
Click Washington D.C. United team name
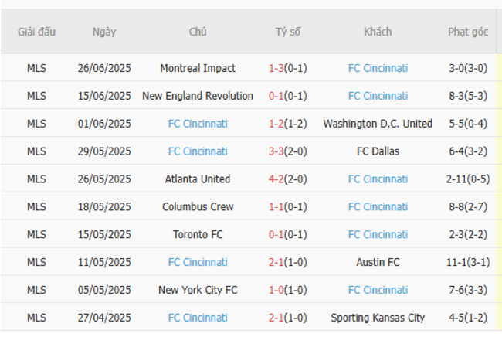click(x=378, y=124)
